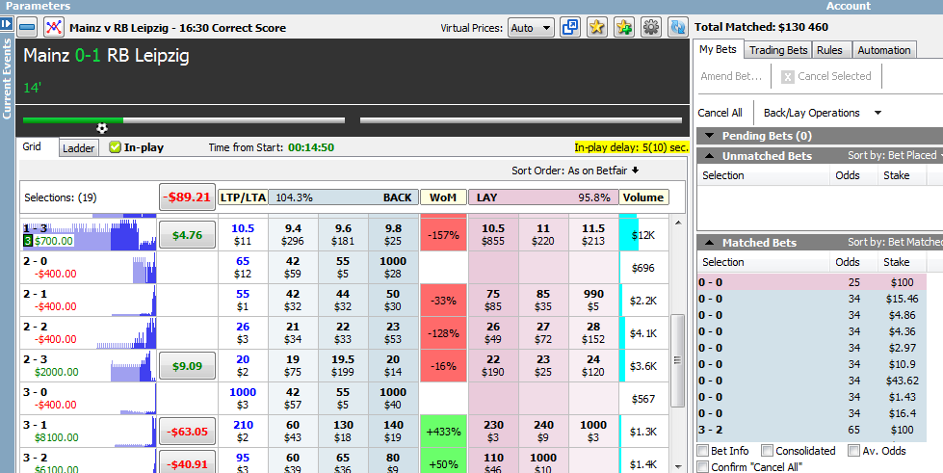Screen dimensions: 943x473
Task: Select the My Bets tab
Action: pyautogui.click(x=718, y=49)
